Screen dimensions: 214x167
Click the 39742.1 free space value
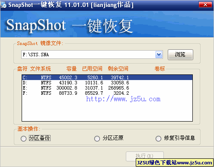pos(120,77)
